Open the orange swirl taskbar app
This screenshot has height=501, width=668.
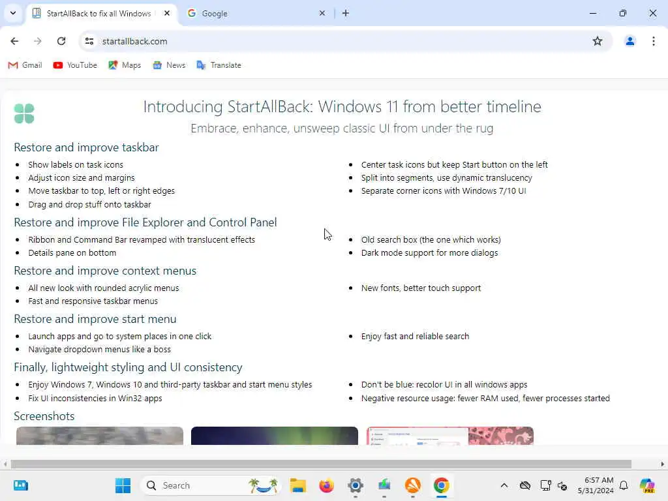pyautogui.click(x=413, y=485)
